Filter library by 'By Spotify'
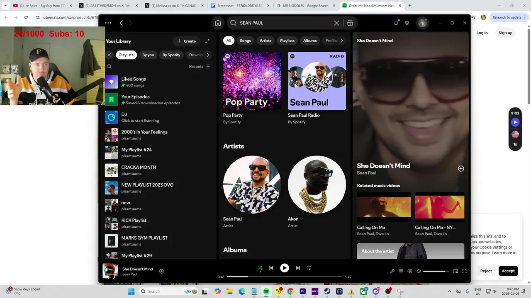Viewport: 531px width, 298px height. click(171, 55)
